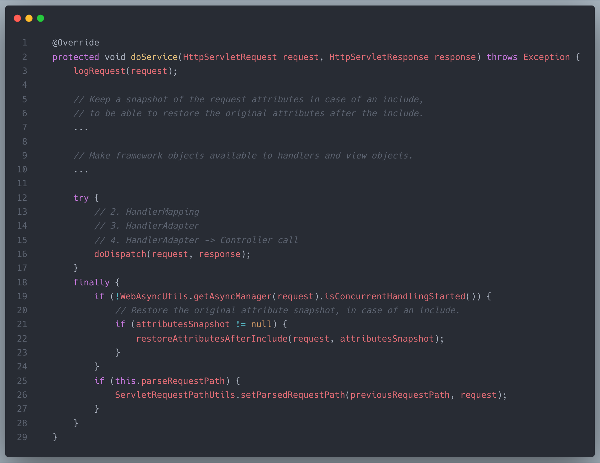The height and width of the screenshot is (463, 600).
Task: Click the 'null' literal
Action: 261,324
